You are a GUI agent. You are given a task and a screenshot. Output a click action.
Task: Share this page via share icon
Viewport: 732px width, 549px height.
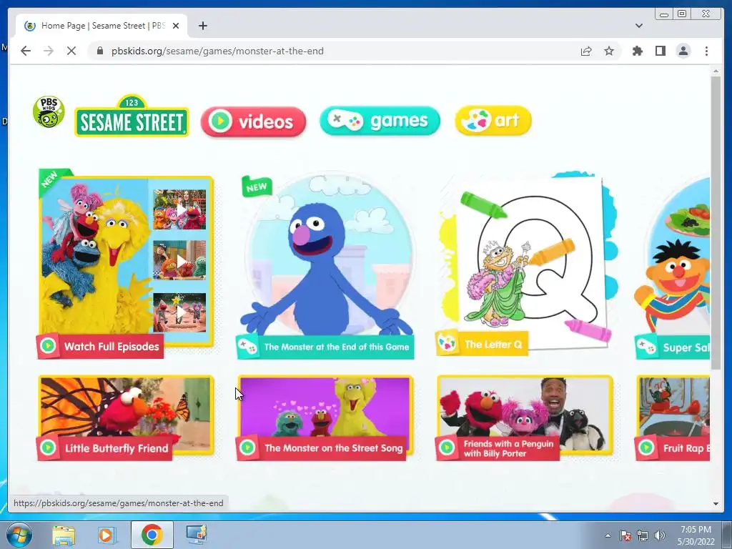tap(586, 51)
